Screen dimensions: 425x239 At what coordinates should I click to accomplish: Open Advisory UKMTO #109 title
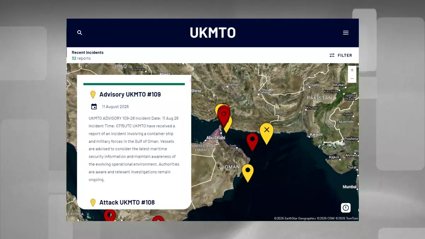(130, 95)
